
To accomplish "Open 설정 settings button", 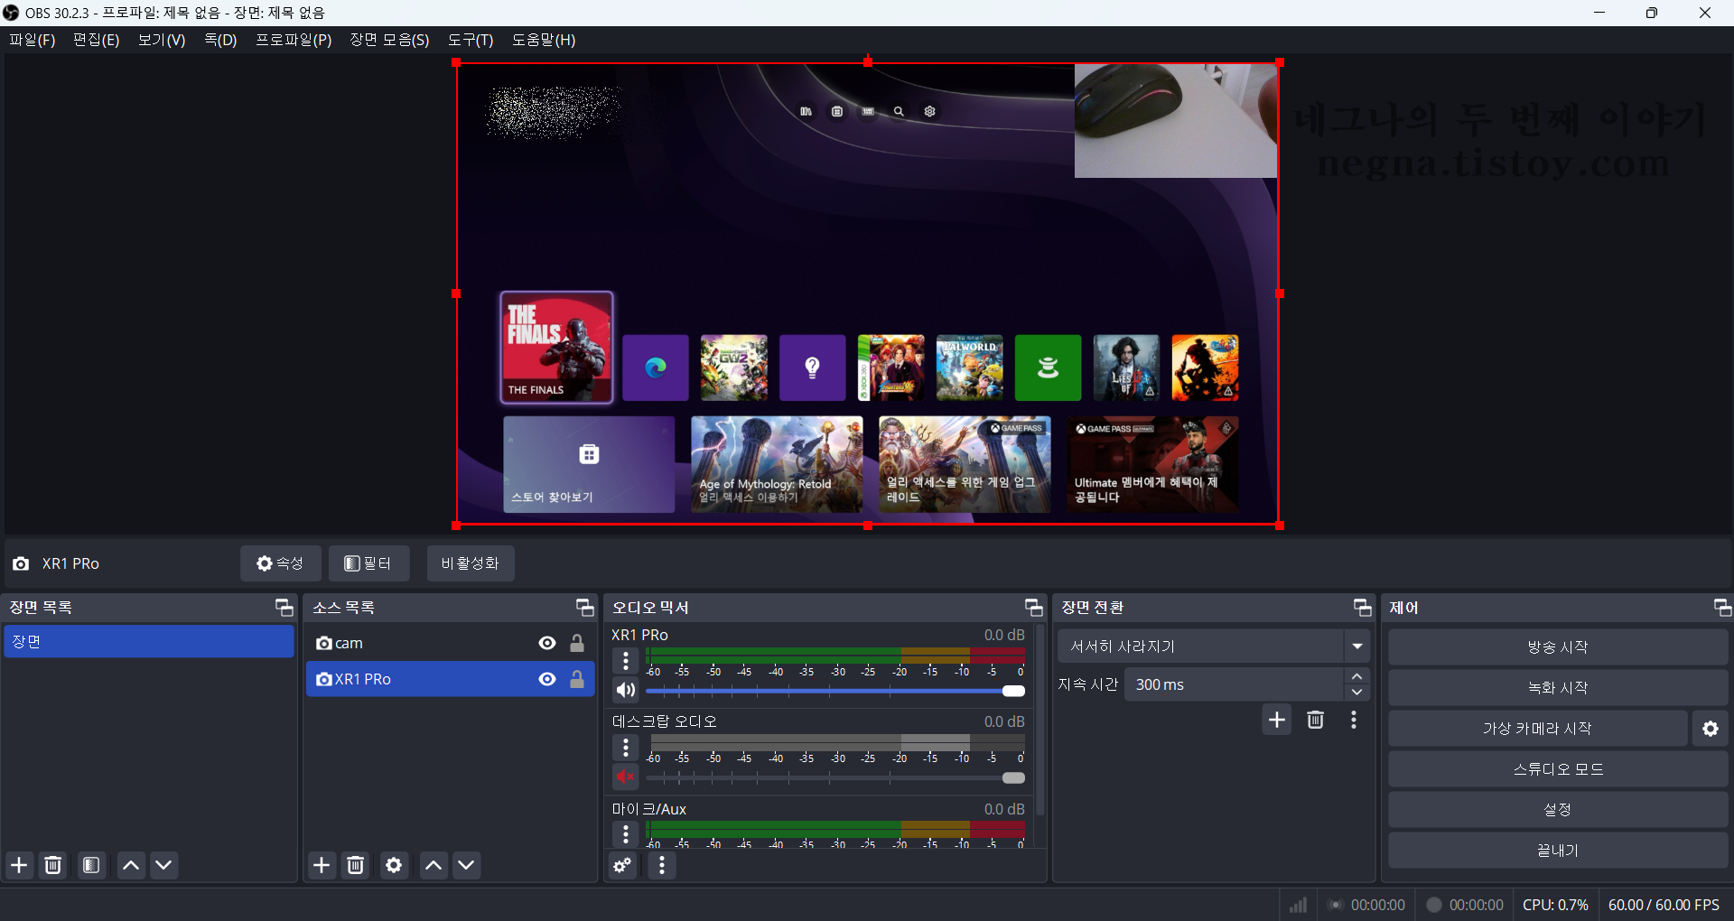I will click(1558, 810).
